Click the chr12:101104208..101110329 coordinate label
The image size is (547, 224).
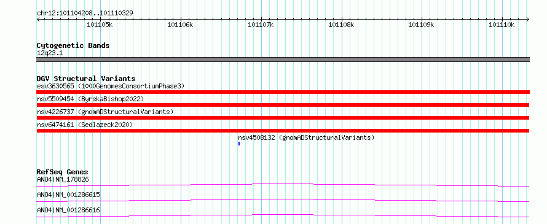pos(85,14)
